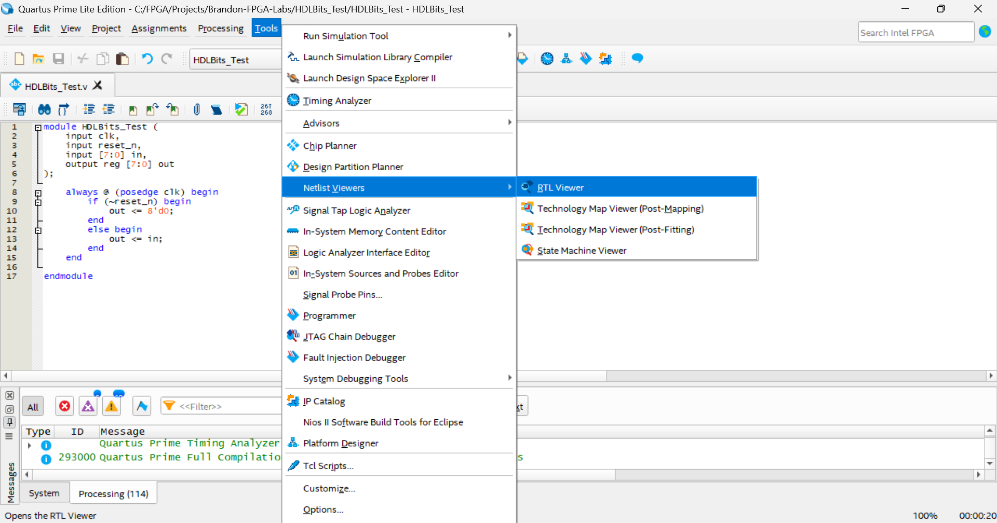The height and width of the screenshot is (523, 997).
Task: Click the open folder icon in main toolbar
Action: [38, 59]
